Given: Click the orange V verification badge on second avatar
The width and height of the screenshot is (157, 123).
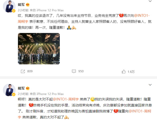Looking at the screenshot, I should 14,95.
